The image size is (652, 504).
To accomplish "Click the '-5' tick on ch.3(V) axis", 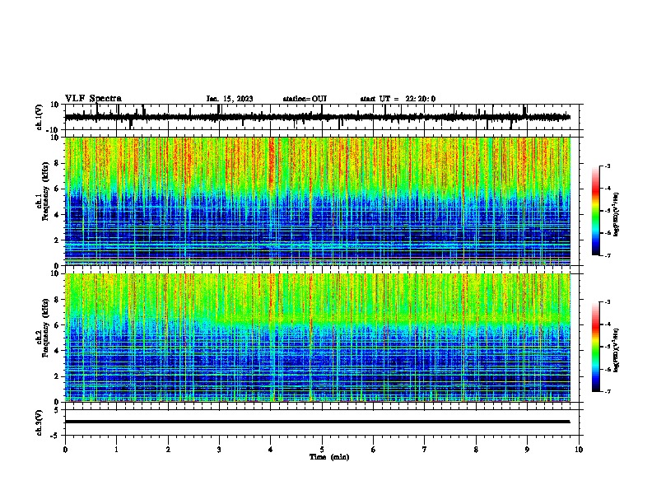I will (55, 436).
